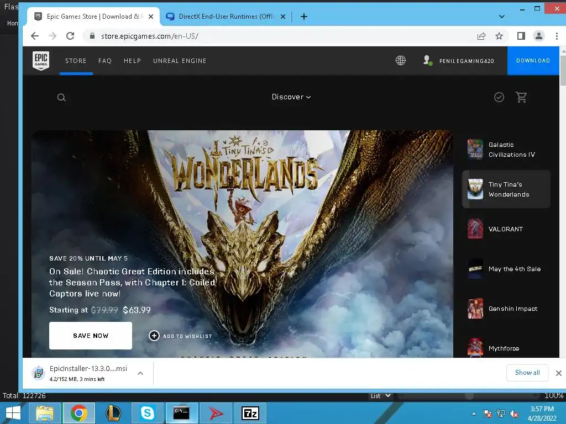The width and height of the screenshot is (566, 424).
Task: Click the taskbar clock showing 3:57 PM
Action: click(542, 414)
